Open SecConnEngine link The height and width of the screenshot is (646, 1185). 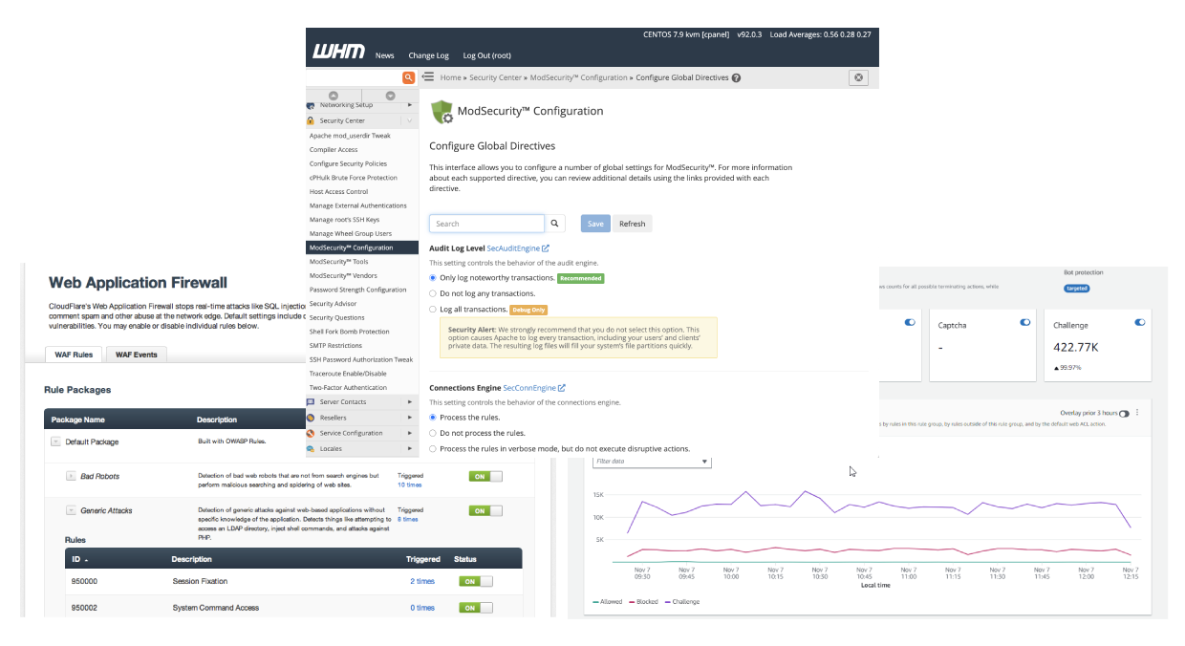coord(529,388)
